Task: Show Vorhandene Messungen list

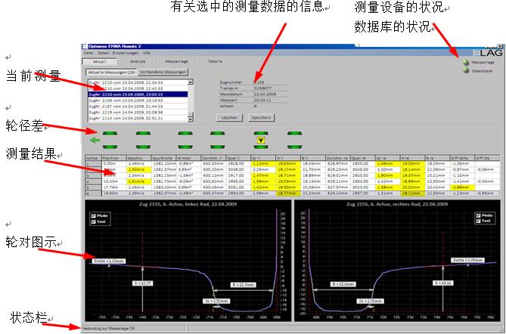Action: pyautogui.click(x=162, y=70)
